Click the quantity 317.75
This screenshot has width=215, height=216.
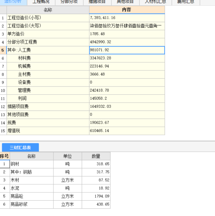coord(96,172)
